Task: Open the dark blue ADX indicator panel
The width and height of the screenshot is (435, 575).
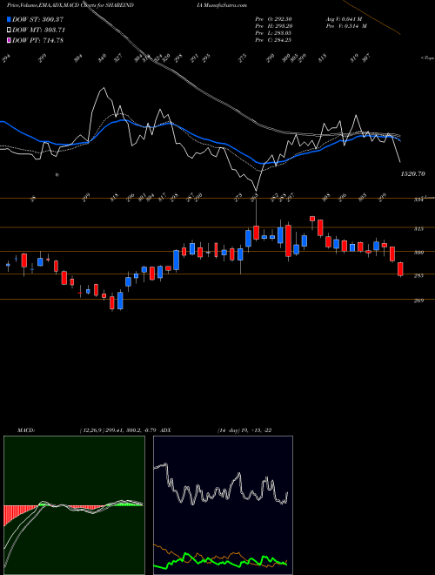Action: pyautogui.click(x=223, y=505)
